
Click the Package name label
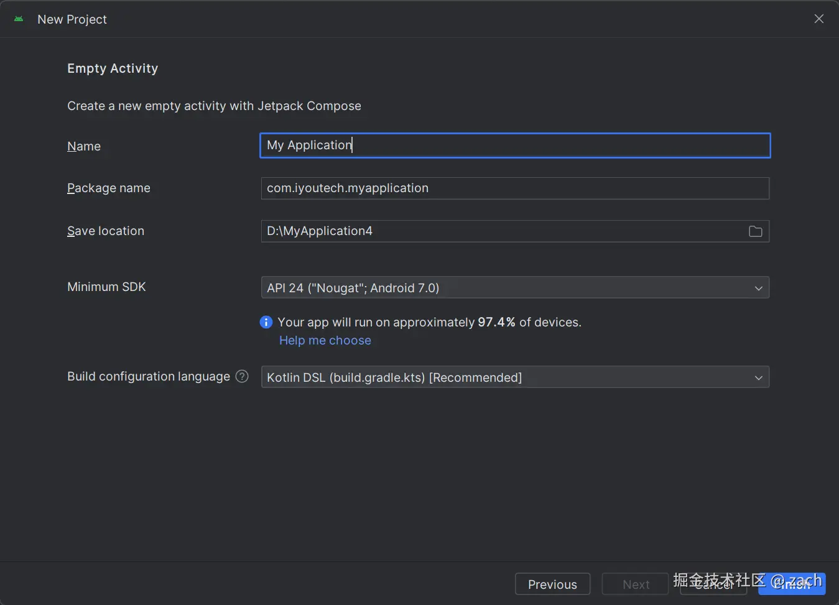tap(109, 188)
